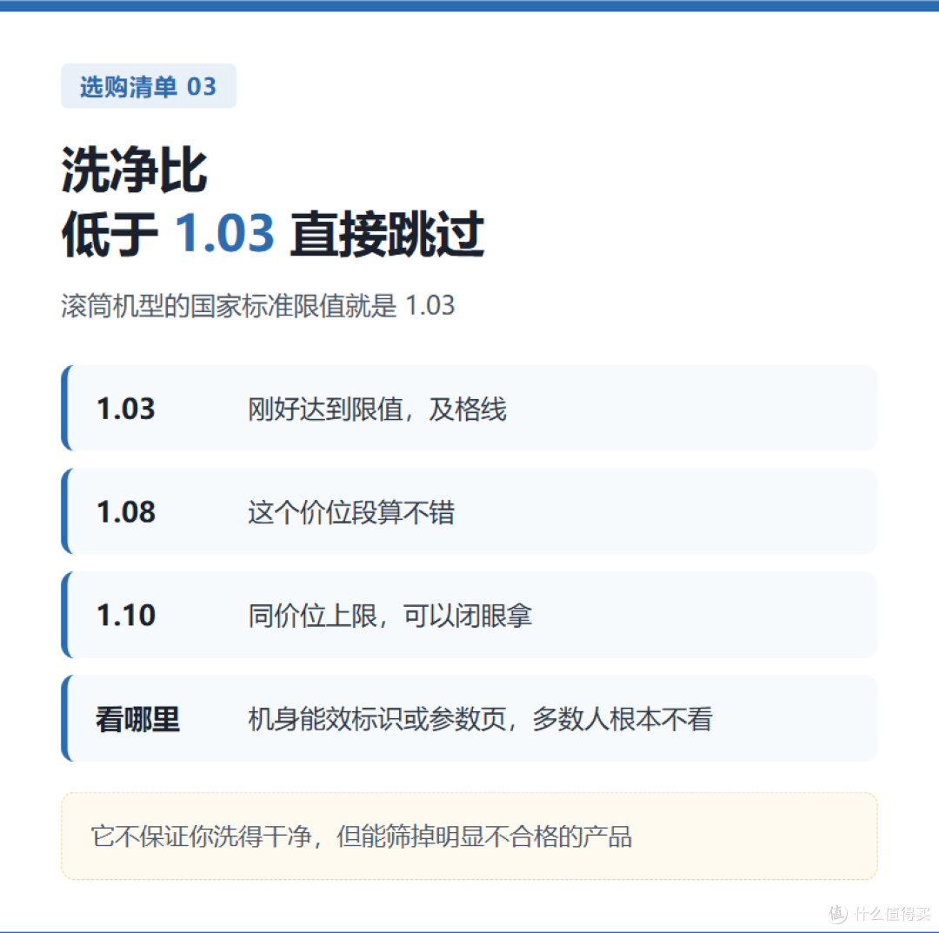Click the blue 1.03 in the headline
The height and width of the screenshot is (933, 939).
[x=224, y=233]
